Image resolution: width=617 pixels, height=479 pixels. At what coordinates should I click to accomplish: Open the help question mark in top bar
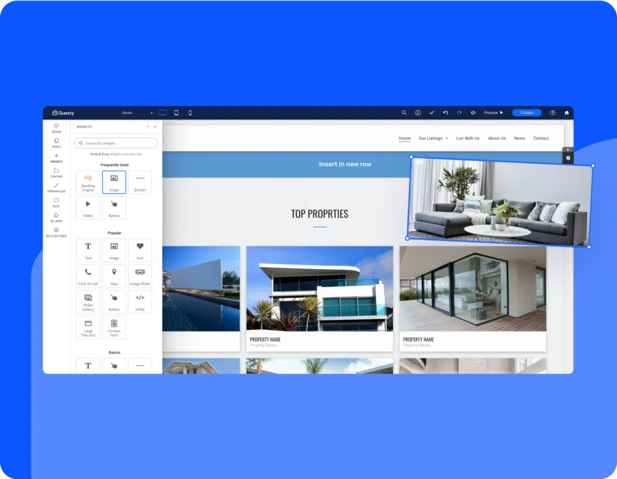pos(552,113)
